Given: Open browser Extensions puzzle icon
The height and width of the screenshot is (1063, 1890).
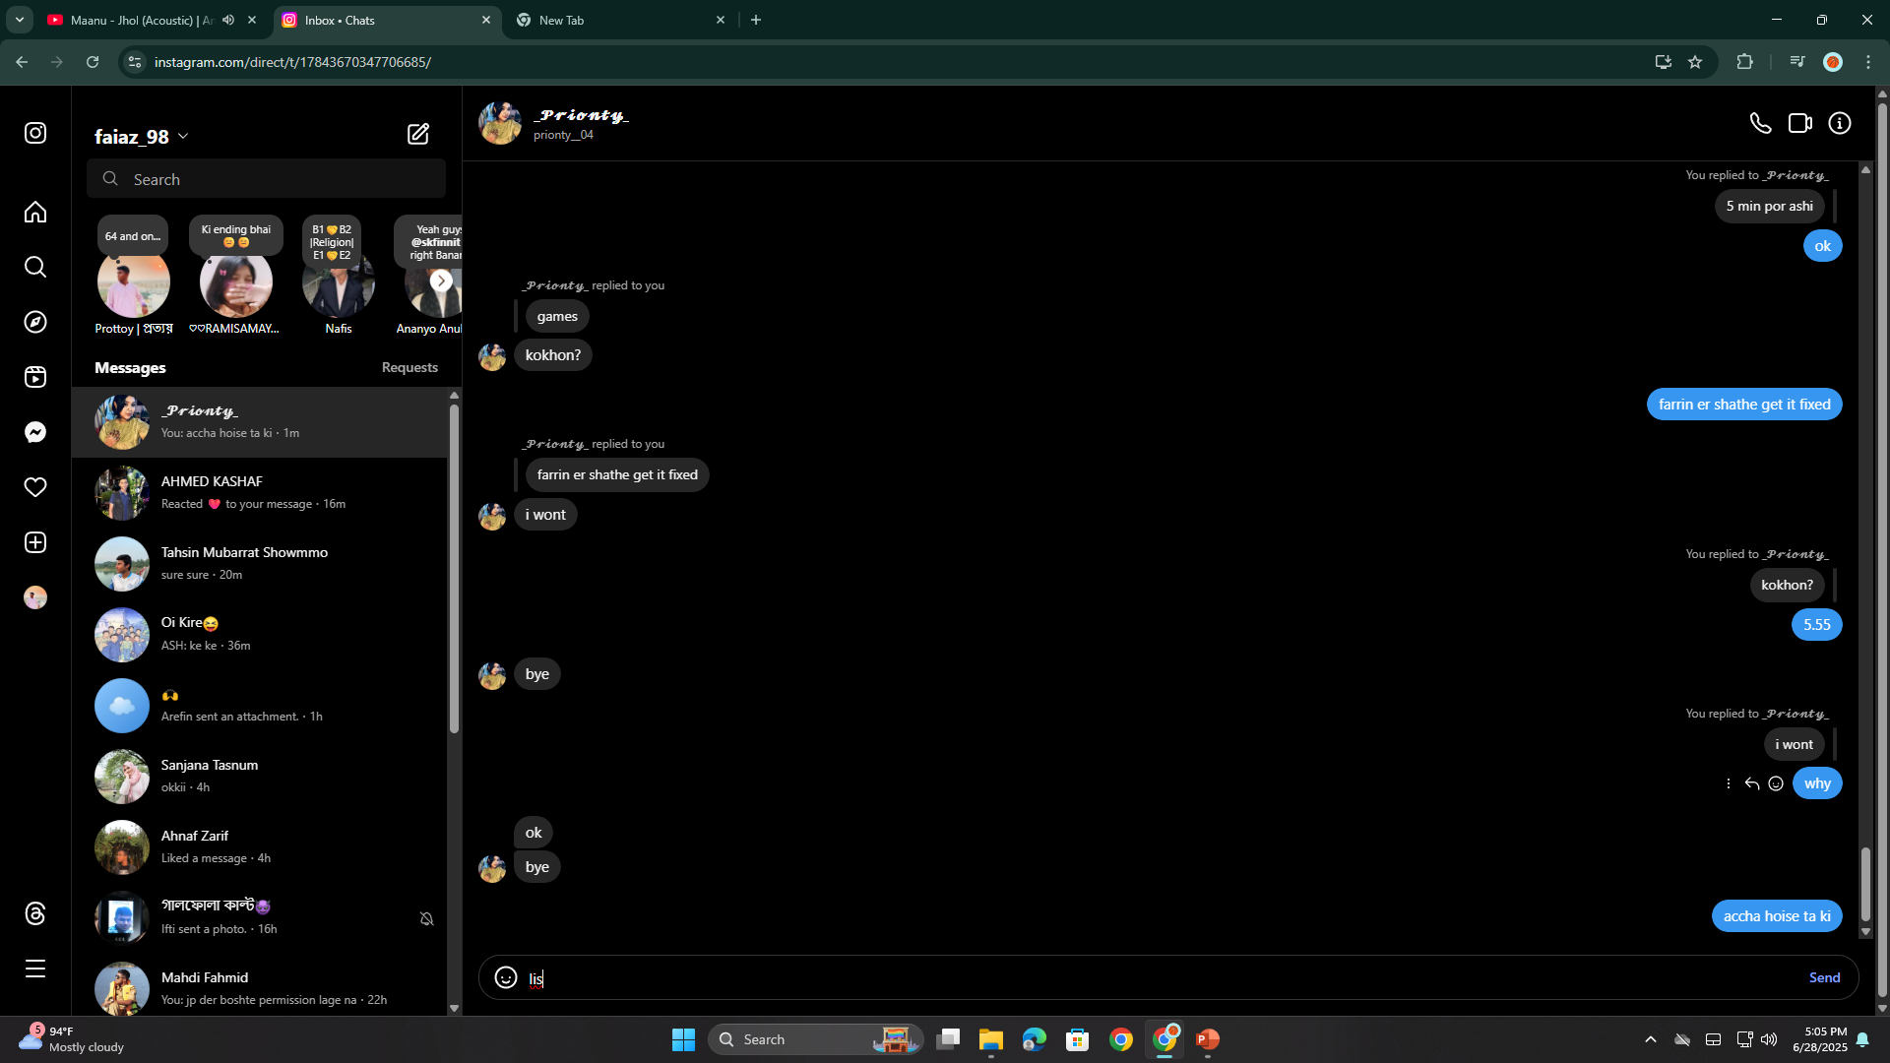Looking at the screenshot, I should pos(1744,62).
